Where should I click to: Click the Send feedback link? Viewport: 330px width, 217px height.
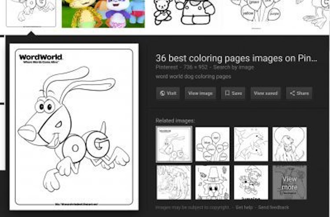pyautogui.click(x=273, y=207)
